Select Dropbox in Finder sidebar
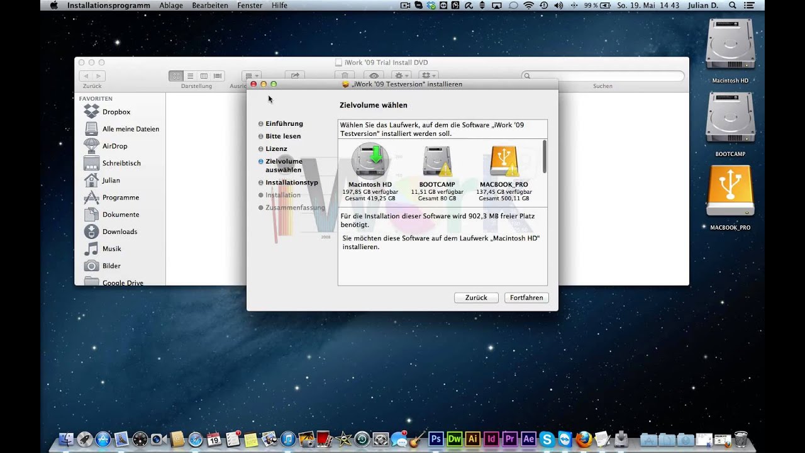This screenshot has width=805, height=453. [116, 111]
